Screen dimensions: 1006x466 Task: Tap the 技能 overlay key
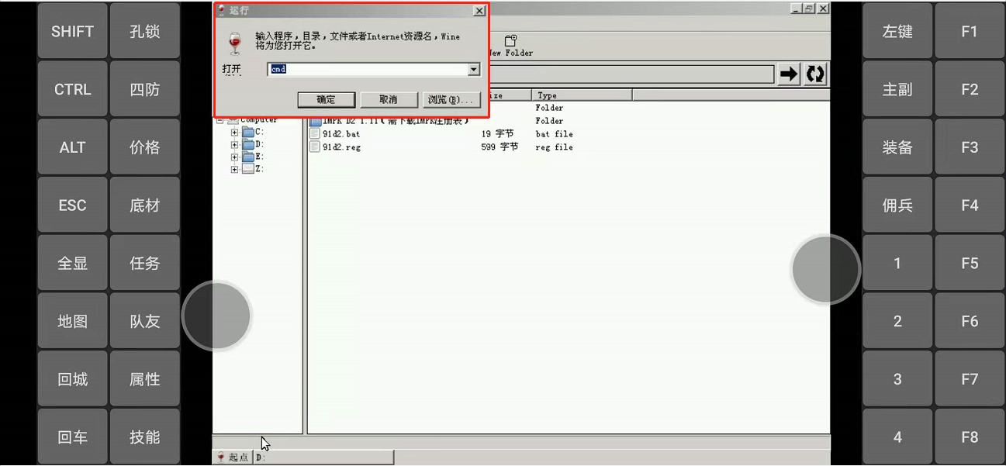(x=144, y=436)
